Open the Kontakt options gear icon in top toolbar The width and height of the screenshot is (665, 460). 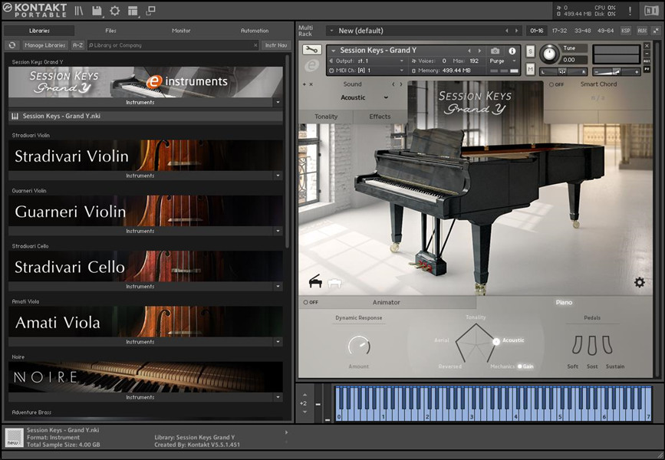tap(115, 11)
